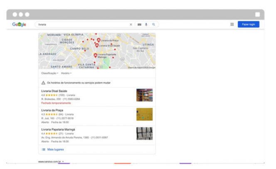Click the warning triangle icon about opening hours
This screenshot has width=276, height=169.
tap(43, 83)
